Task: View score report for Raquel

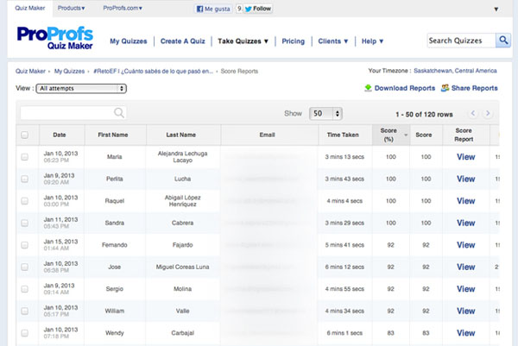Action: point(466,201)
